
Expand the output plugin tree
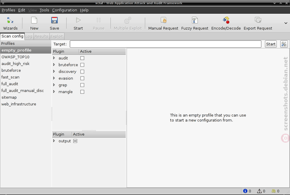[54, 141]
